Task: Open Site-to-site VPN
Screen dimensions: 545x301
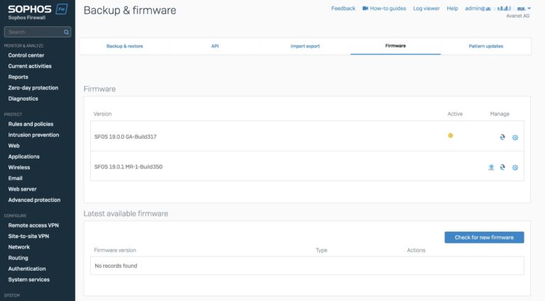Action: [28, 236]
